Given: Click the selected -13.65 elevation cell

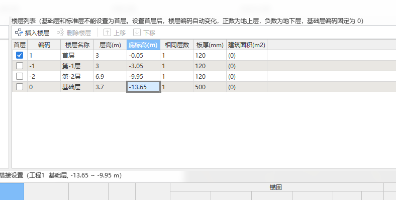Looking at the screenshot, I should pyautogui.click(x=143, y=87).
